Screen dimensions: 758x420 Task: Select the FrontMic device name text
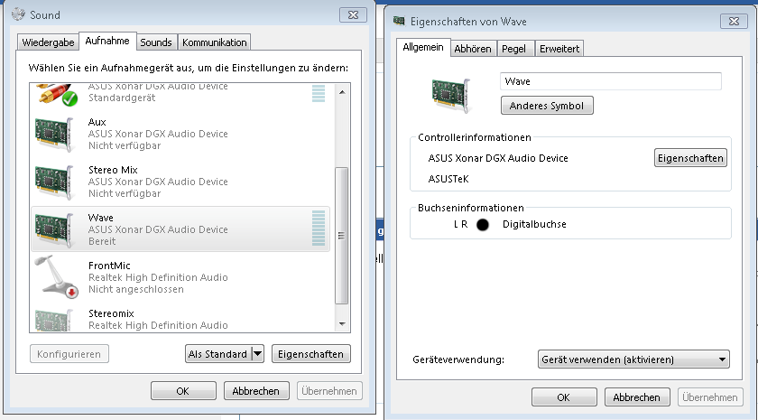(109, 266)
